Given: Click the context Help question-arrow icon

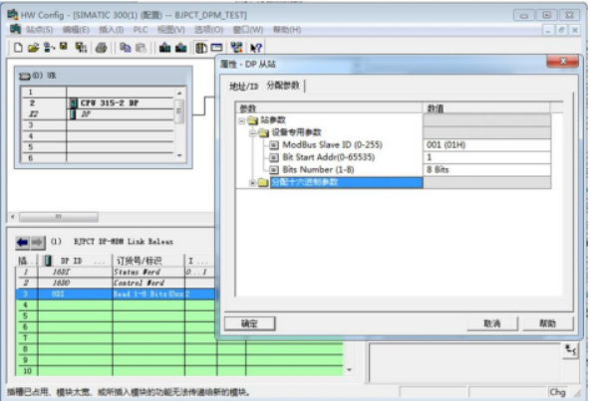Looking at the screenshot, I should tap(256, 48).
